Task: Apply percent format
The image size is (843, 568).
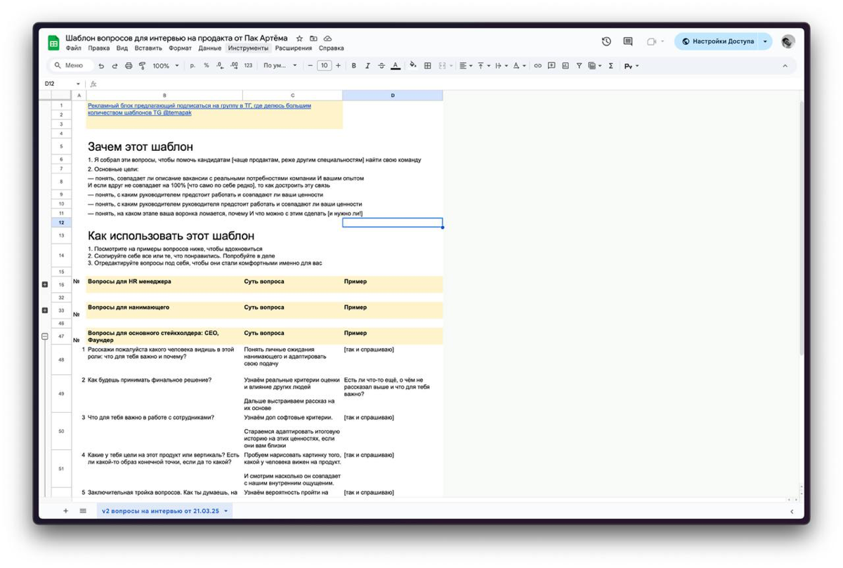Action: tap(207, 66)
